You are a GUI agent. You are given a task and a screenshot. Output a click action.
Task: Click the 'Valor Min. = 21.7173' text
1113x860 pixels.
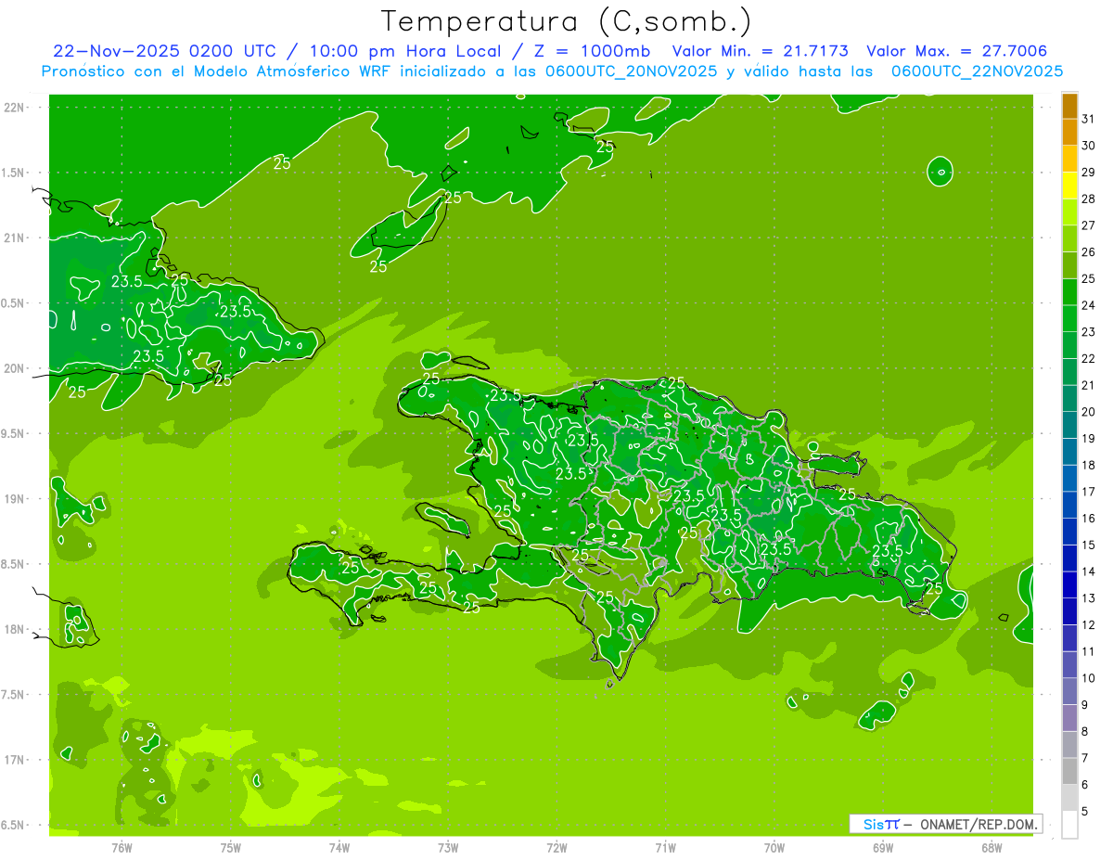click(760, 51)
